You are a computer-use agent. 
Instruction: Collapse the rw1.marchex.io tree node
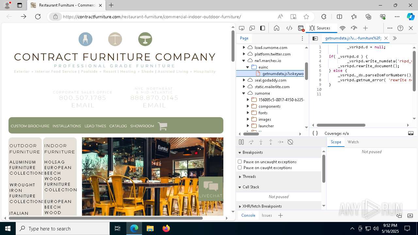click(244, 61)
